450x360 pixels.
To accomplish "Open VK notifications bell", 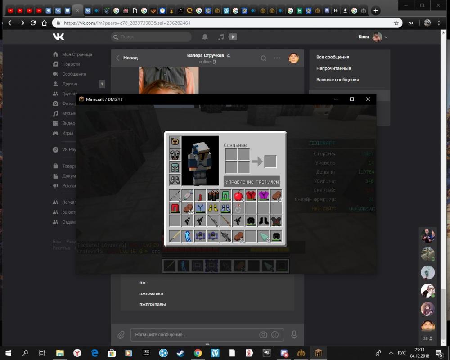I will pos(205,37).
